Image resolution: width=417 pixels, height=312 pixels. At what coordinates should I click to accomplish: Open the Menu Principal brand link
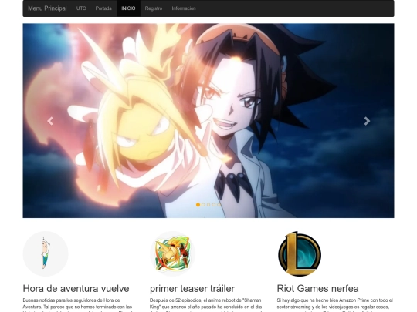click(47, 8)
